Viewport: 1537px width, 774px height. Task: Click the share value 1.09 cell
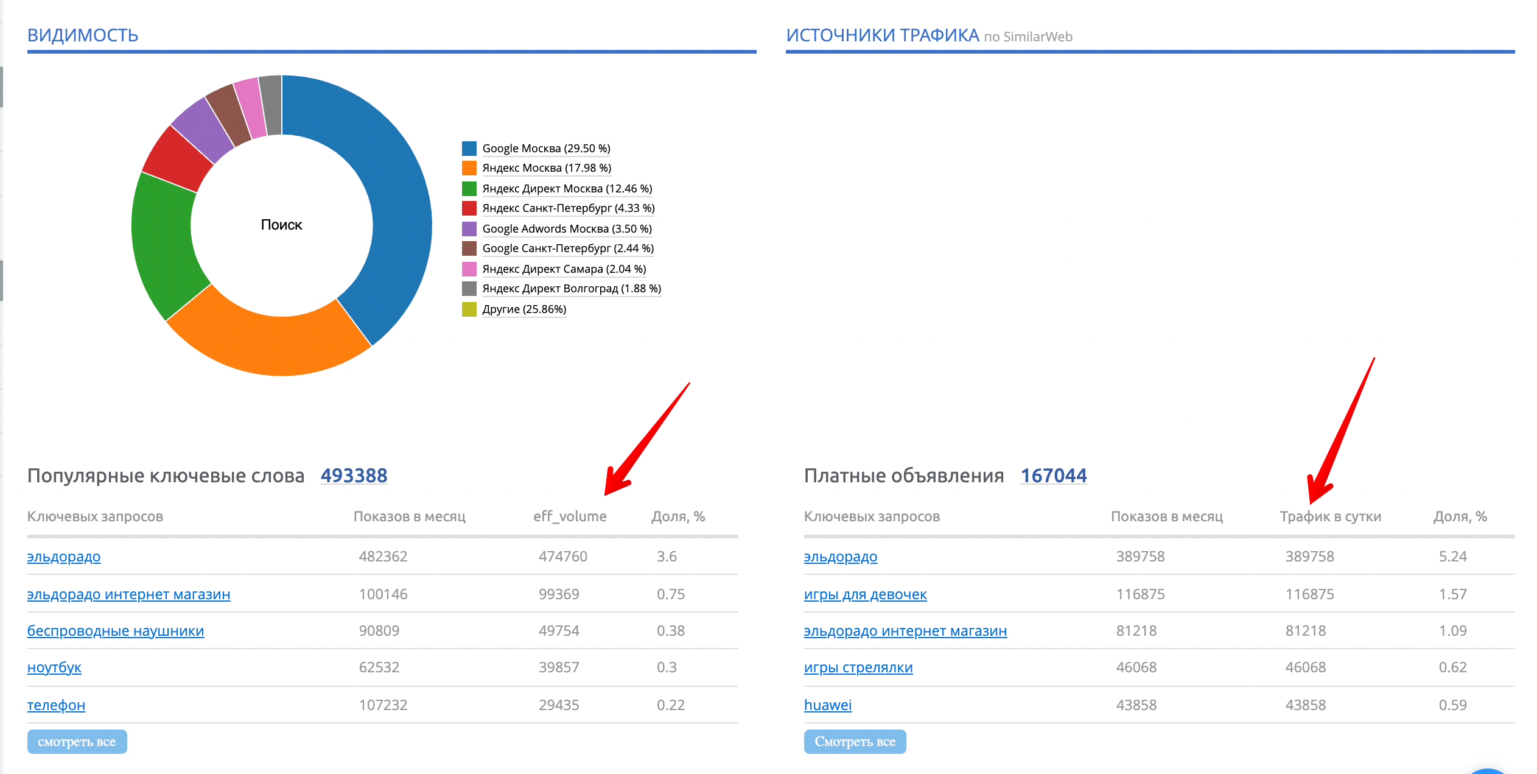1452,631
